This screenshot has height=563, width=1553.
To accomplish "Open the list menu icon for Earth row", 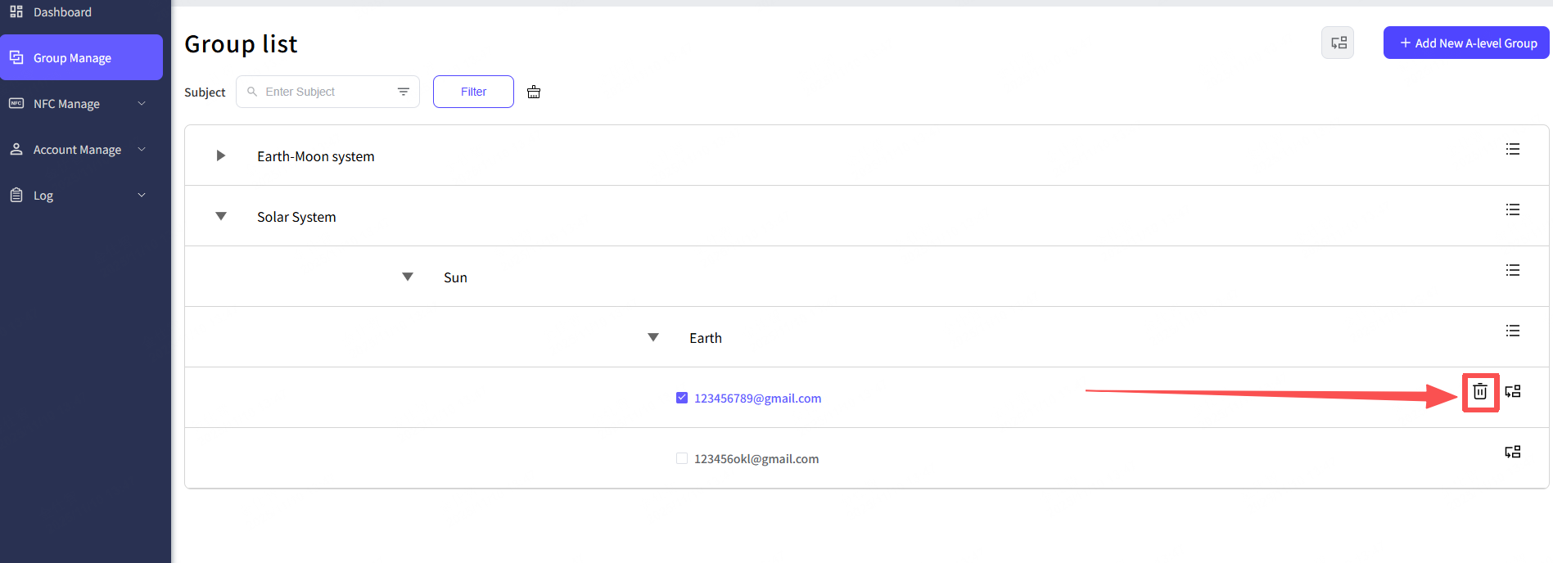I will (x=1512, y=331).
